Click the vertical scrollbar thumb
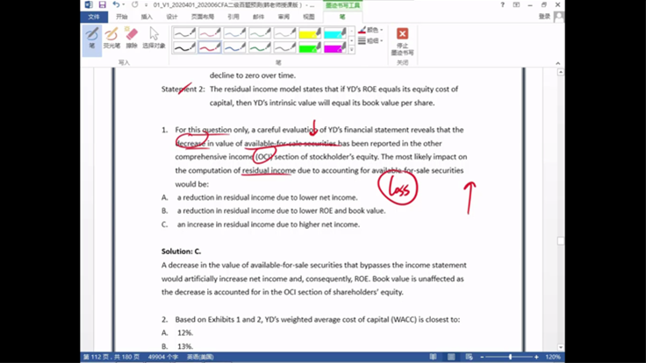 tap(561, 241)
